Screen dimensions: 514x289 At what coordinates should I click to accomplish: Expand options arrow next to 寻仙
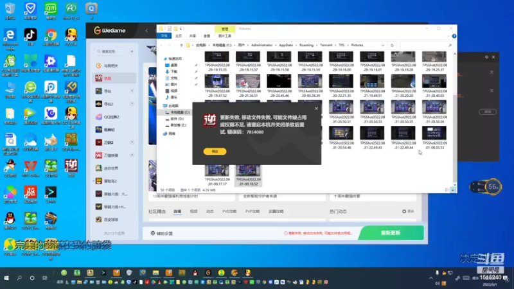[x=132, y=91]
